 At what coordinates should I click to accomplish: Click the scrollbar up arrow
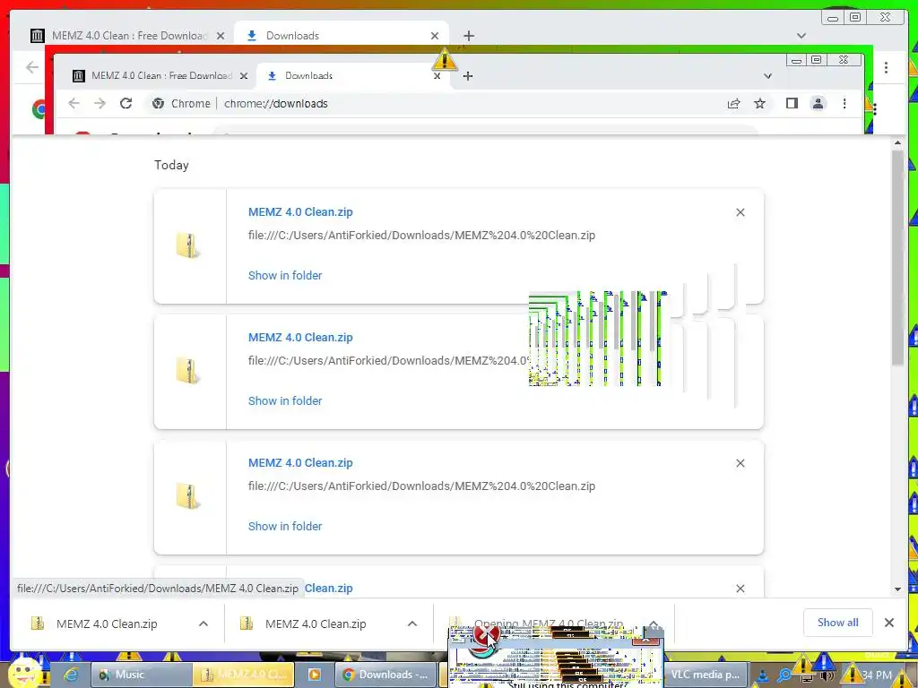click(898, 142)
